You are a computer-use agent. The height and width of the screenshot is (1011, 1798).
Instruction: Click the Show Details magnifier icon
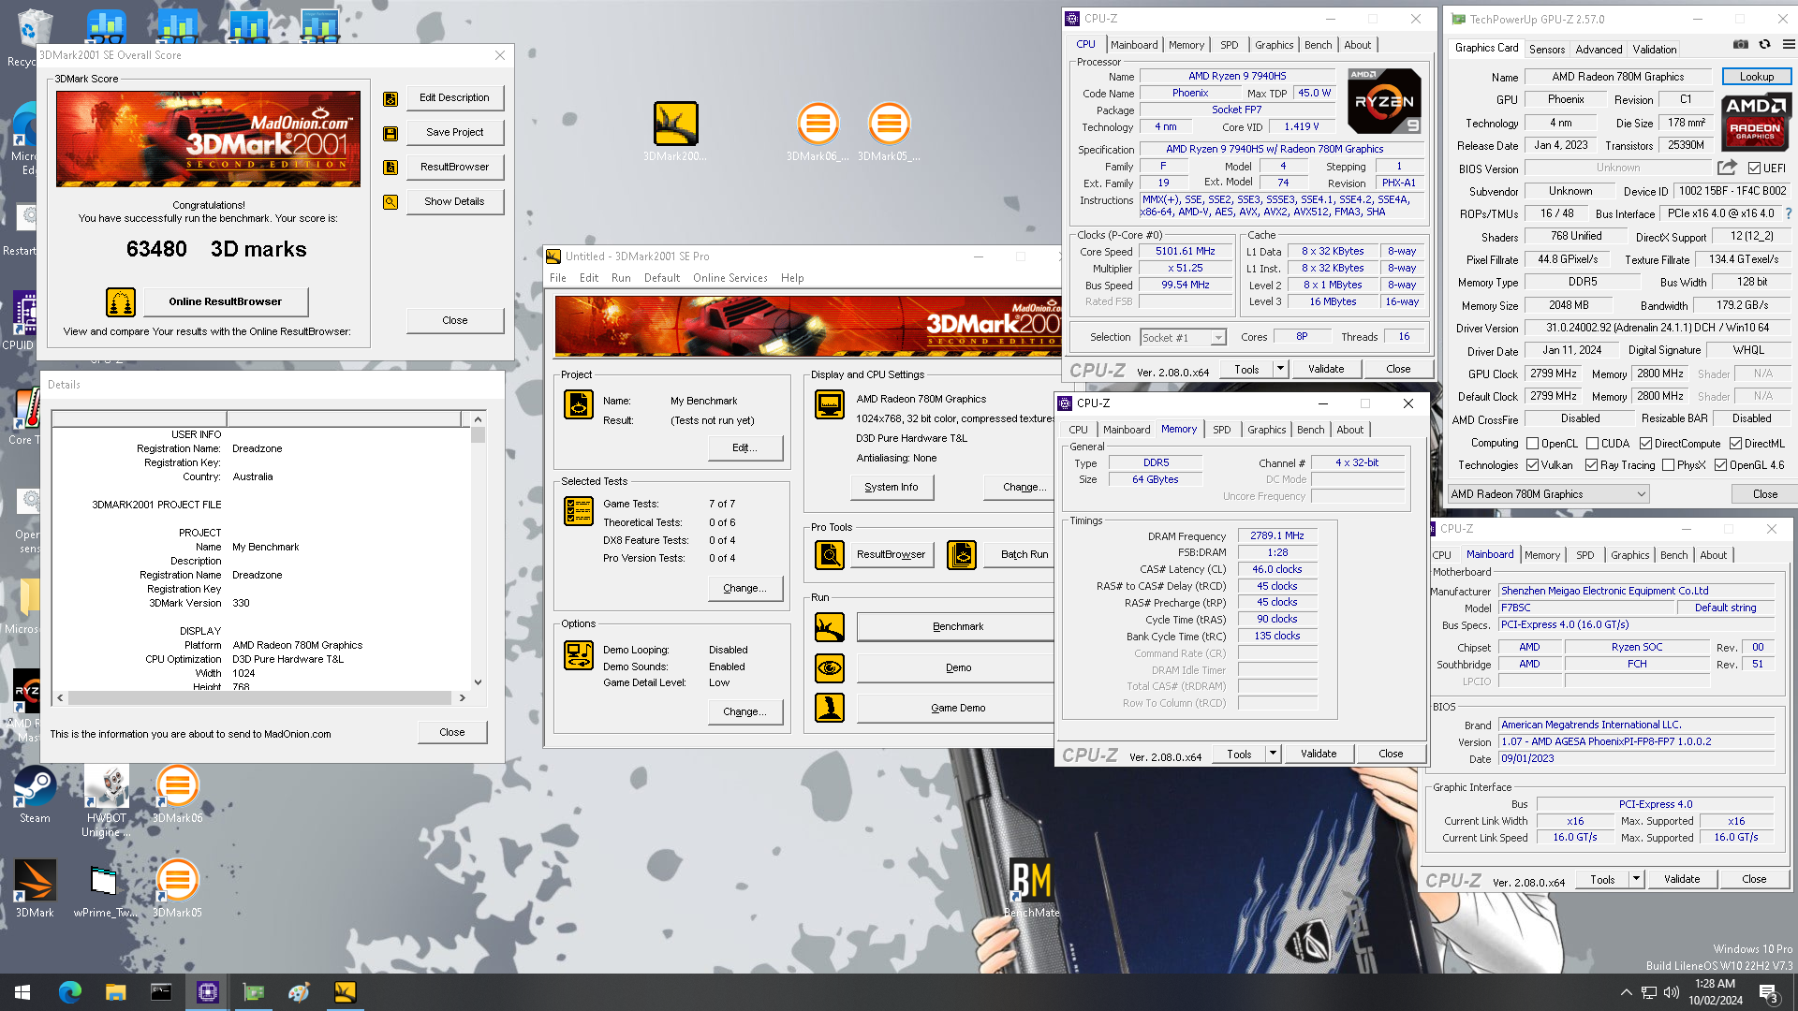click(391, 202)
